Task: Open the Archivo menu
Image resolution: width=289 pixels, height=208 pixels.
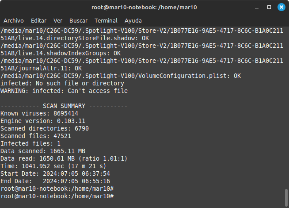Action: (13, 21)
